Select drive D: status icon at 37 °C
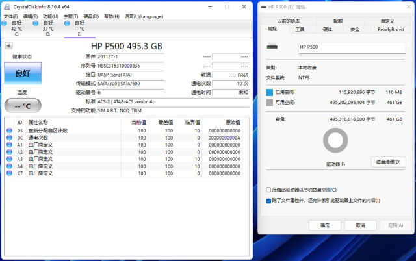Screen dimensions: 416x261 [x=36, y=23]
